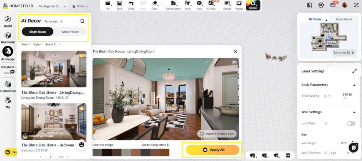Open the Tools toolbar menu

[188, 5]
